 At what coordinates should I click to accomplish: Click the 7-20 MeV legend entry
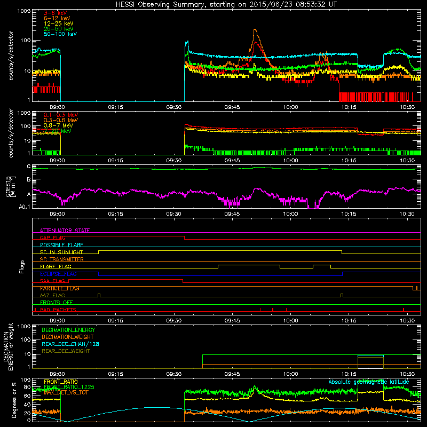pyautogui.click(x=57, y=131)
